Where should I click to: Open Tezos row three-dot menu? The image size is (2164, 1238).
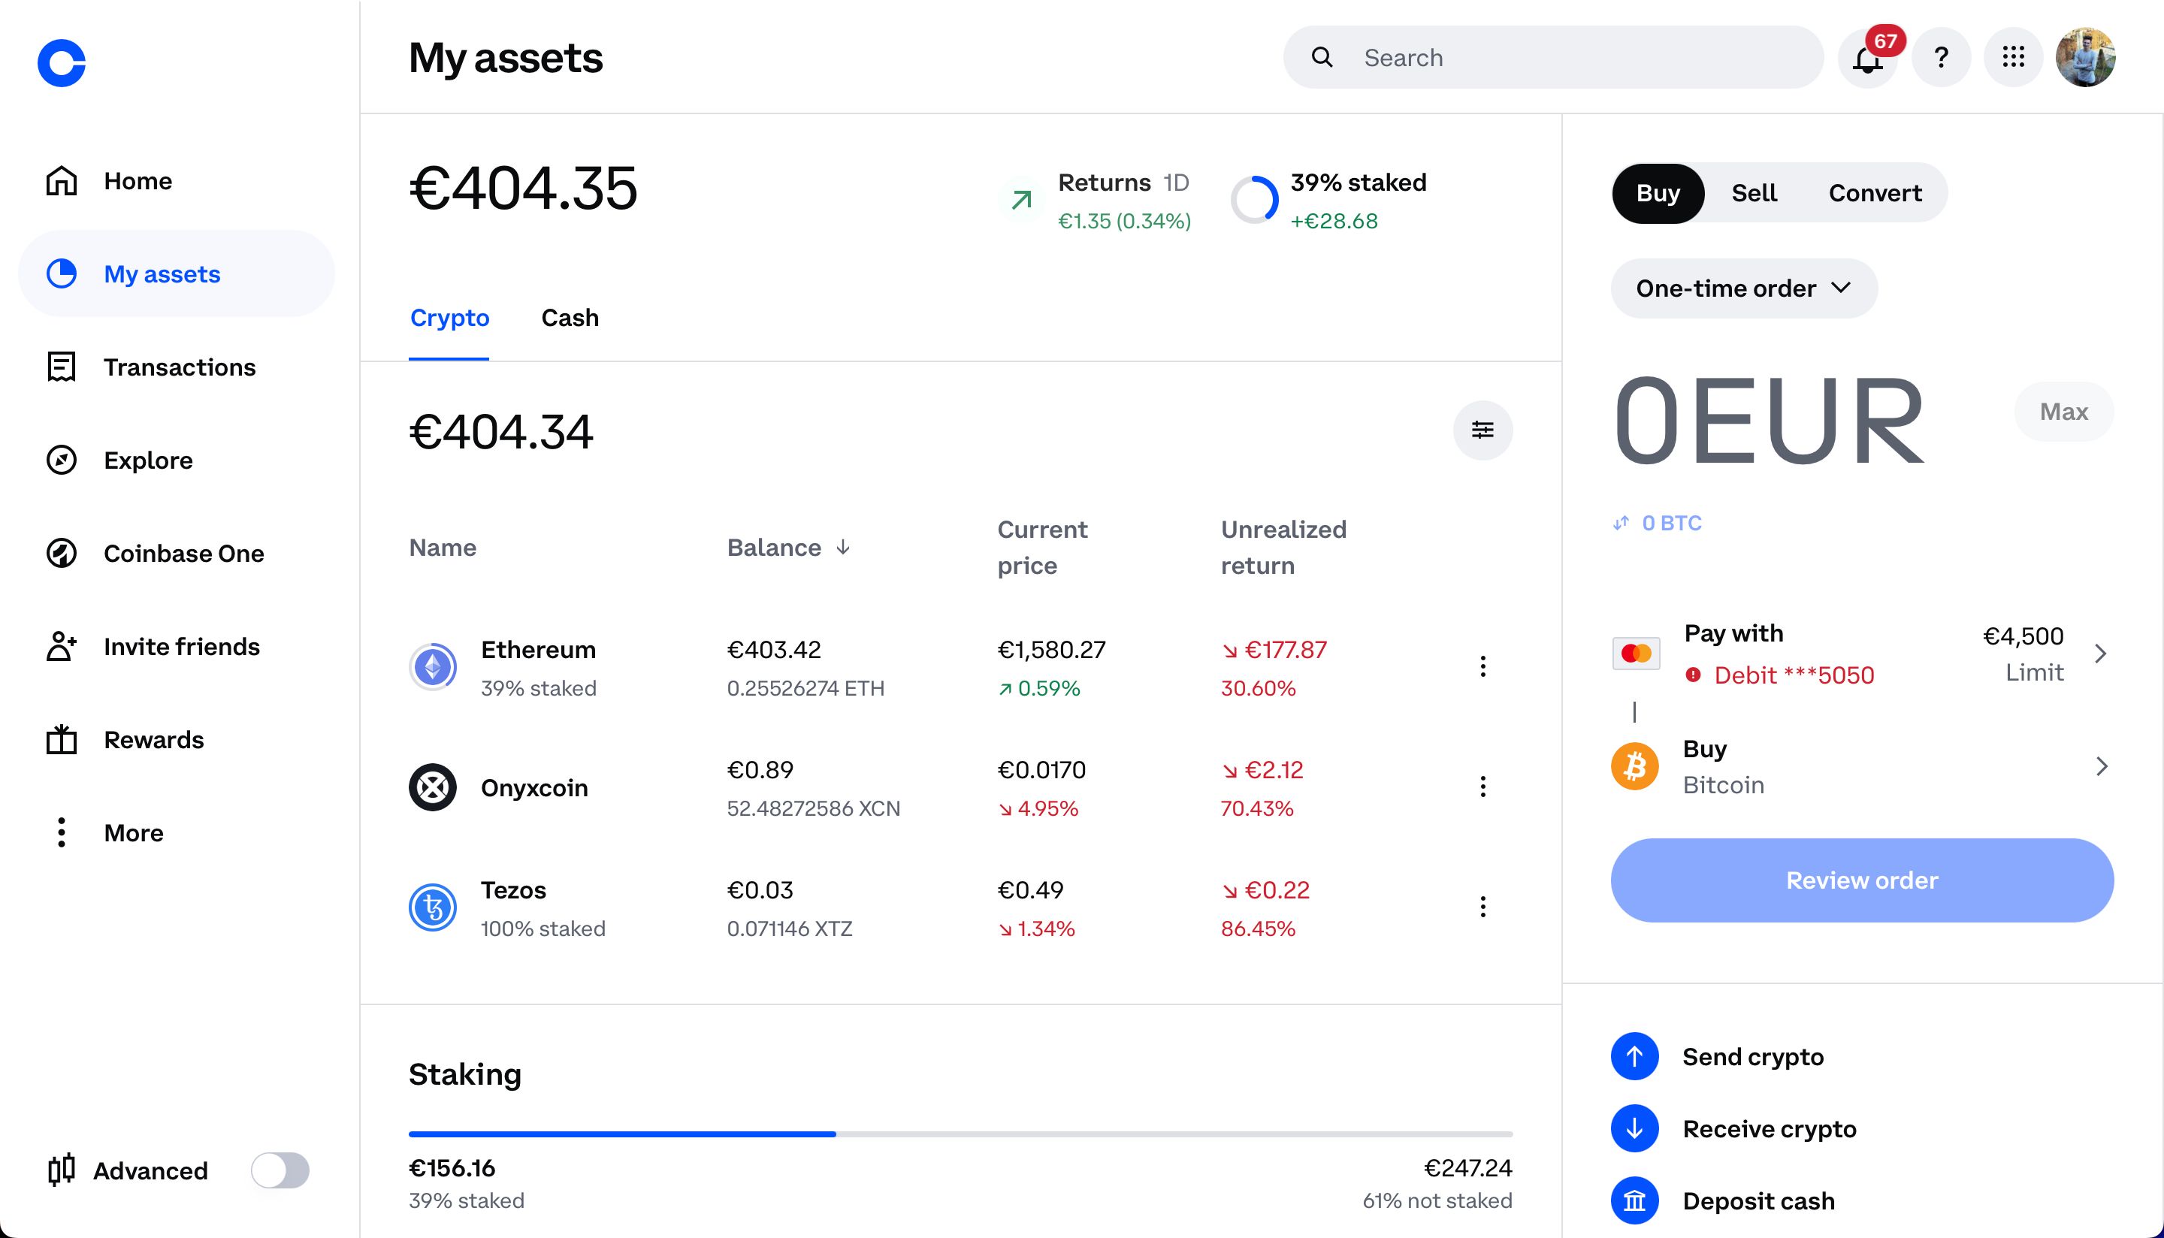coord(1482,907)
